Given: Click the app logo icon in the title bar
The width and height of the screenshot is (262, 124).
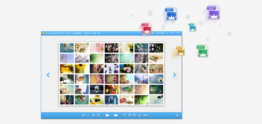Looking at the screenshot, I should tap(43, 33).
